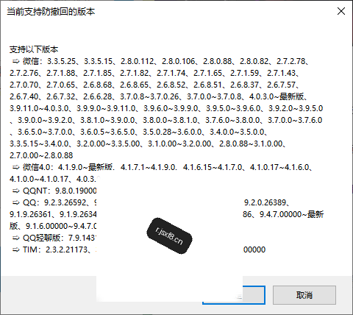
Task: Click QQ version 9.2.3.26592
Action: click(65, 202)
